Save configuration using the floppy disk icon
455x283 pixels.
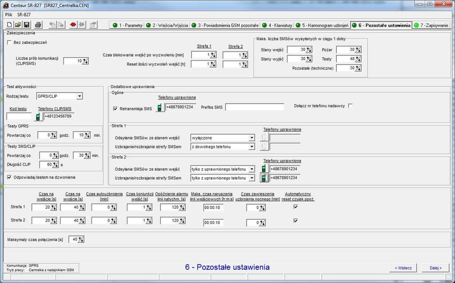[x=26, y=25]
